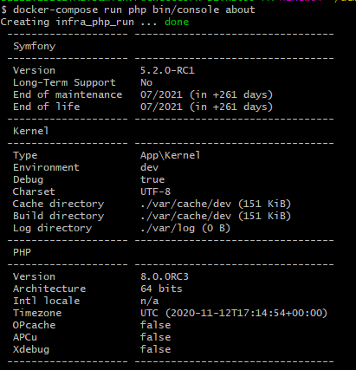Click the Charset UTF-8 value
This screenshot has height=370, width=356.
(x=156, y=191)
